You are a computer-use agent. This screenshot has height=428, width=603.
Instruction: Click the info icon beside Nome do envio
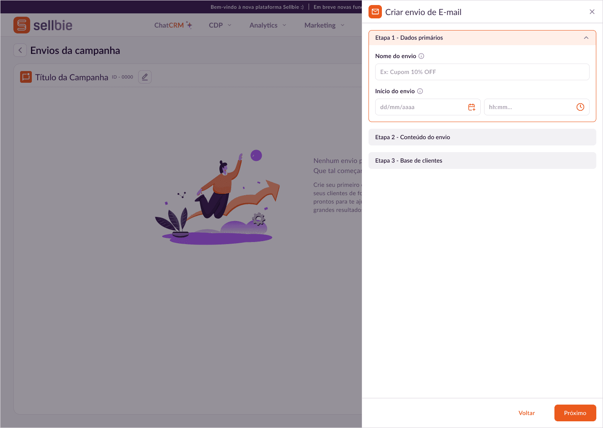point(421,56)
